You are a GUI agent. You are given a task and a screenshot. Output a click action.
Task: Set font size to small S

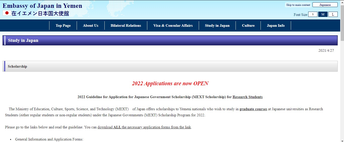(313, 14)
